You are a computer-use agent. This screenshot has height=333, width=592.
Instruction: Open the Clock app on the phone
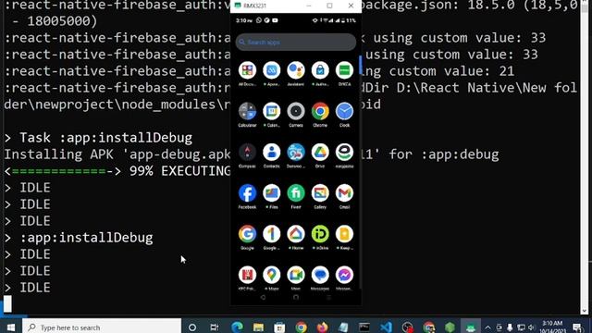(x=344, y=111)
